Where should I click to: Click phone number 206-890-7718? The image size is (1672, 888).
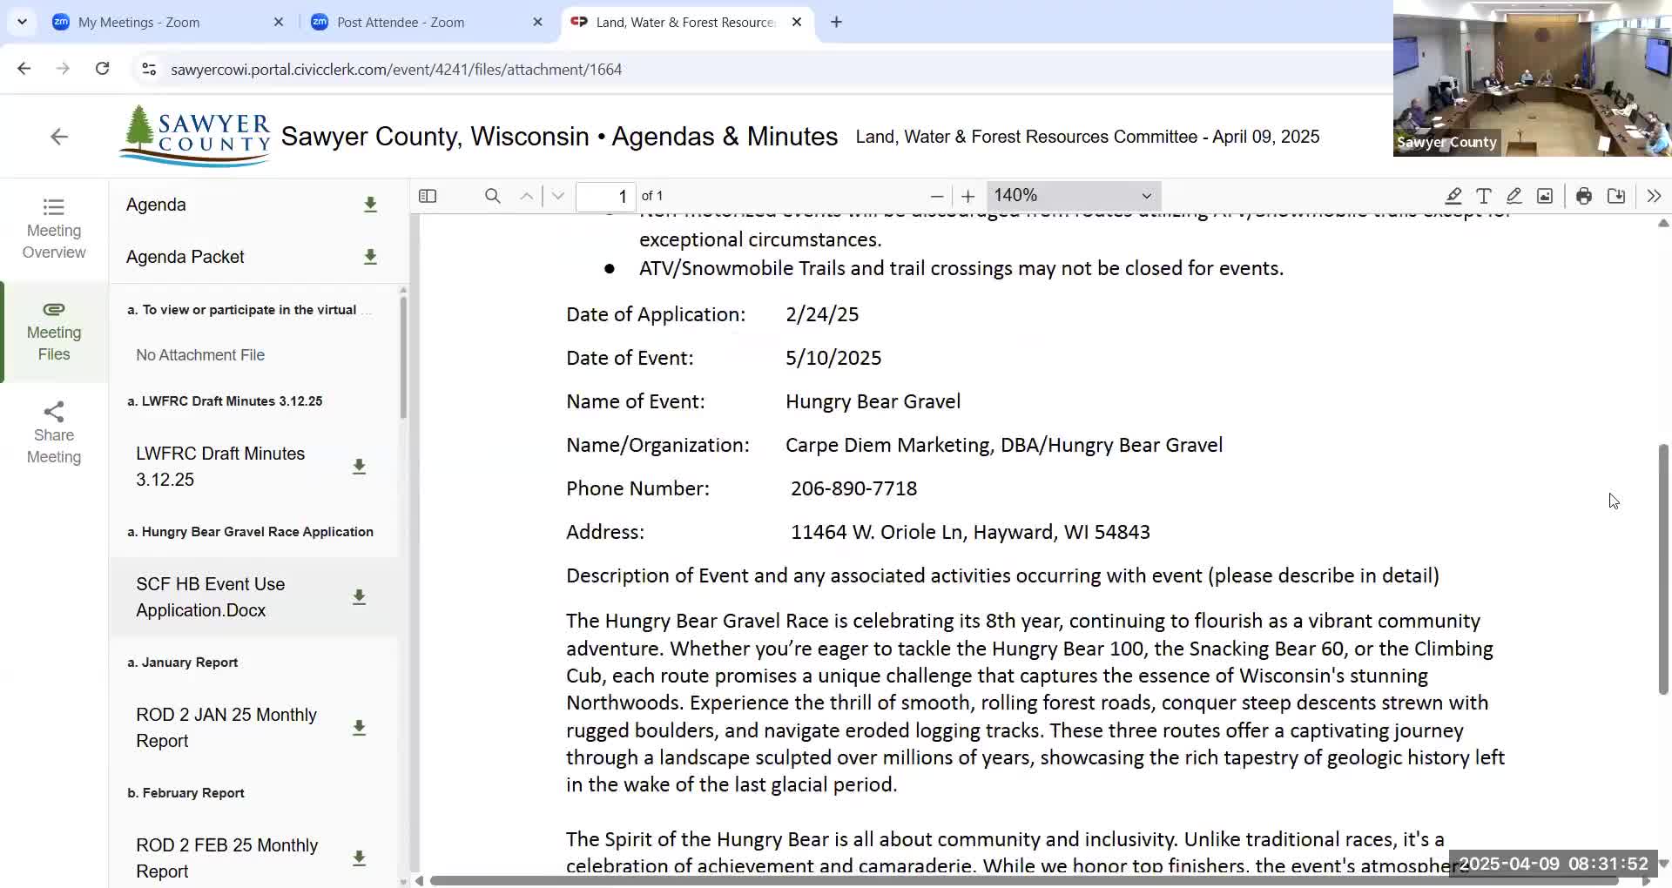[x=853, y=488]
